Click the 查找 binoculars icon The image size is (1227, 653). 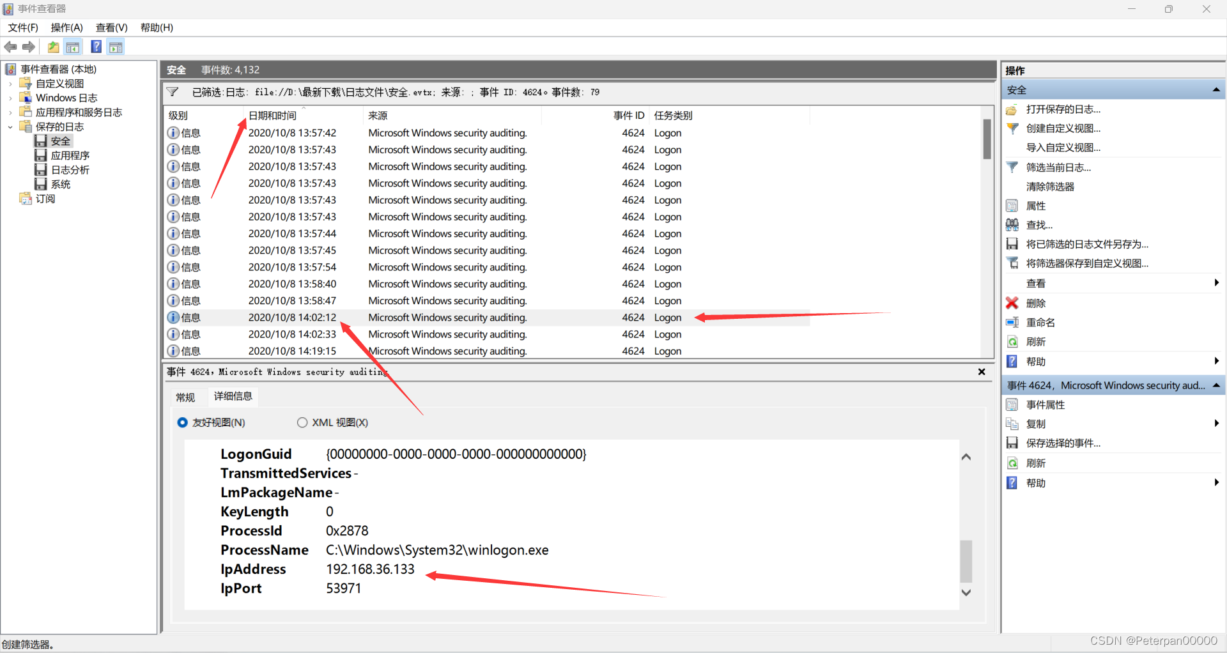[x=1012, y=225]
